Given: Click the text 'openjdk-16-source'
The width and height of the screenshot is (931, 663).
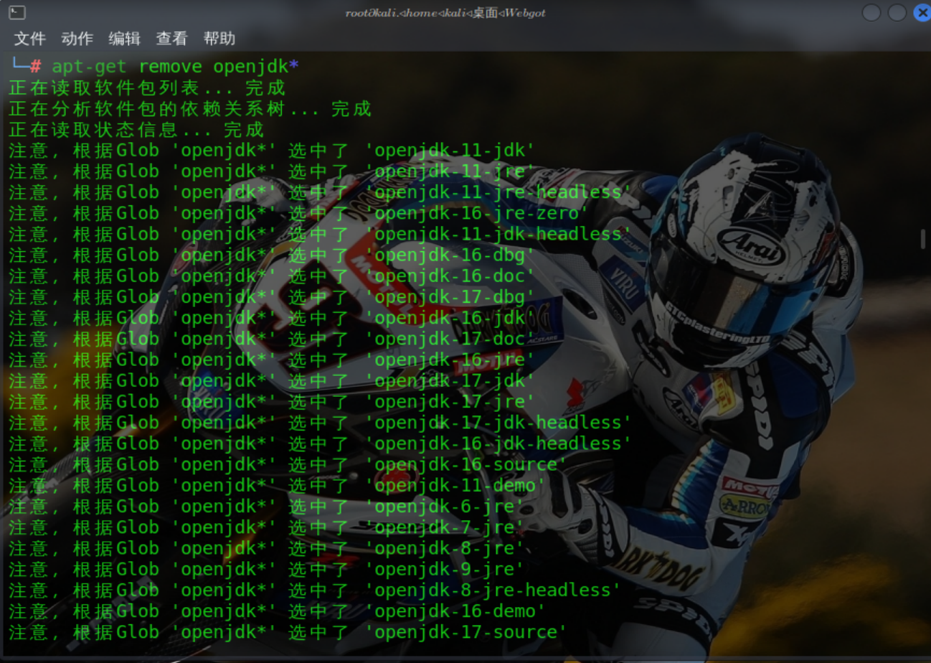Looking at the screenshot, I should coord(465,464).
